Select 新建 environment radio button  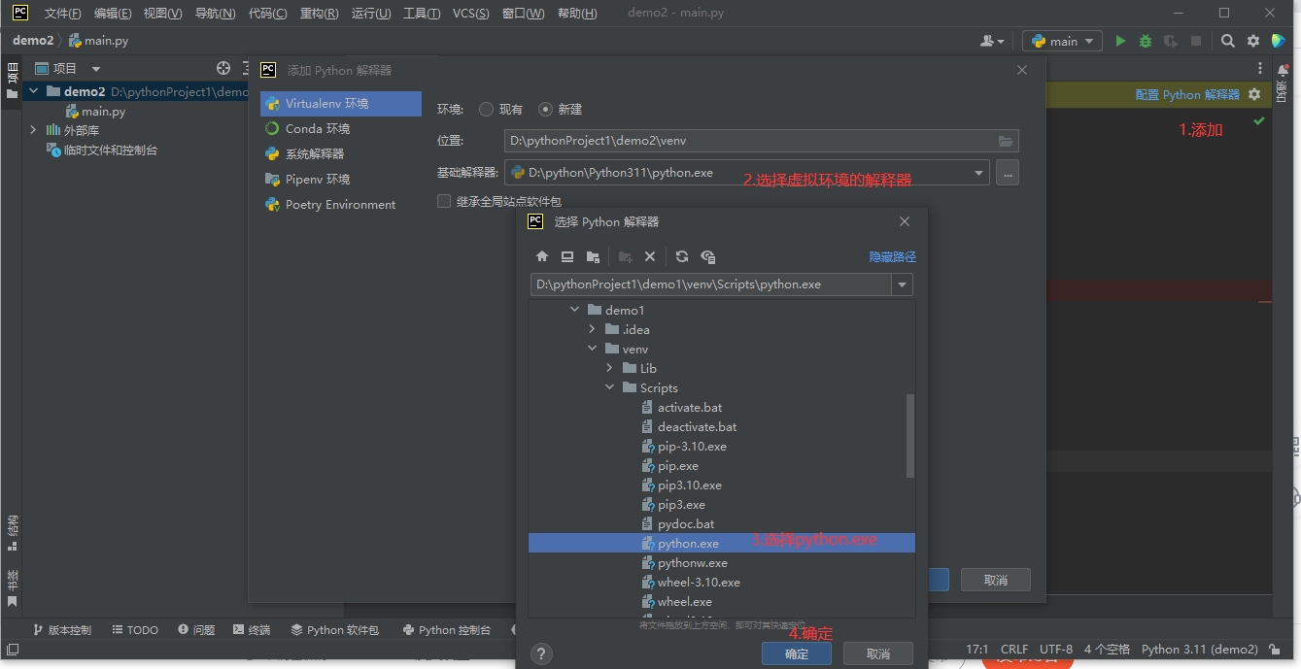point(545,110)
